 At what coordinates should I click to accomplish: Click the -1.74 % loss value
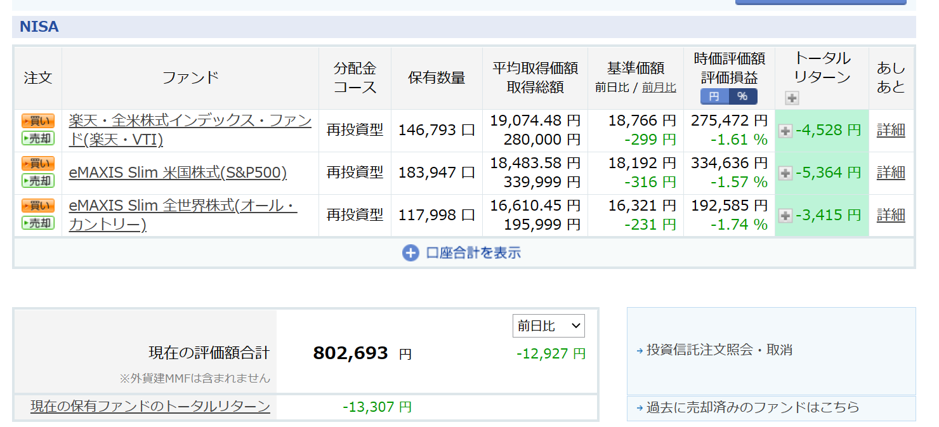pos(739,225)
